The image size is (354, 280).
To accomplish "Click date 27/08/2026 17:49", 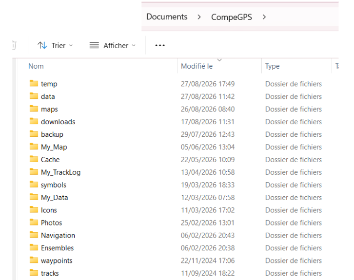I will click(208, 84).
